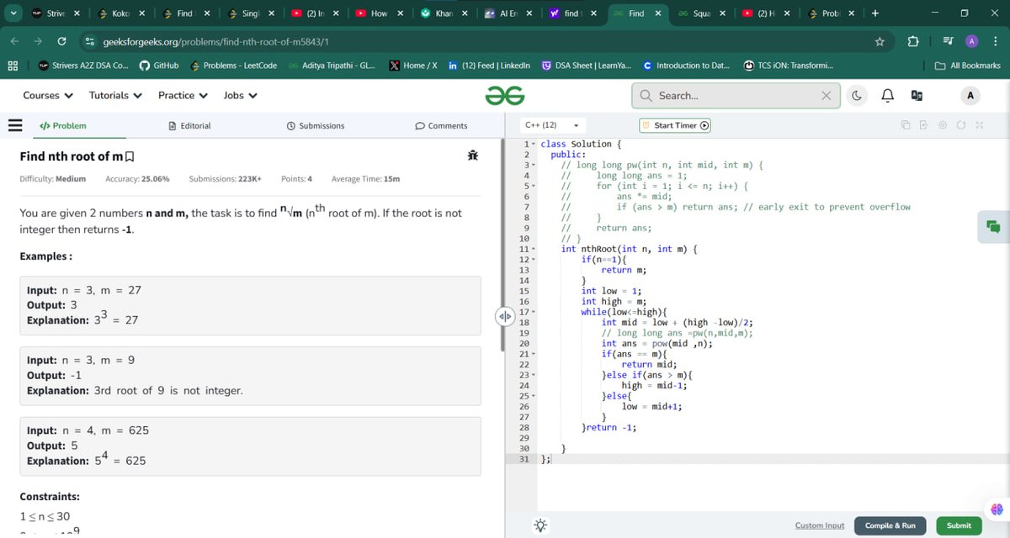Click the panel splitter handle icon
This screenshot has height=538, width=1010.
[x=504, y=316]
